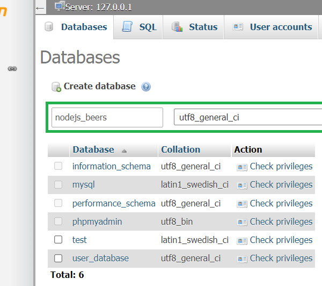Click the server icon in breadcrumb
Image resolution: width=322 pixels, height=286 pixels.
coord(60,7)
